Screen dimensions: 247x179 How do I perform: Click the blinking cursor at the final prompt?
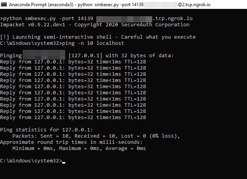point(64,162)
